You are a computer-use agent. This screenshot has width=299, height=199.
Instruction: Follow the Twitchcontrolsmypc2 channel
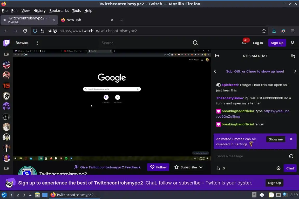158,167
